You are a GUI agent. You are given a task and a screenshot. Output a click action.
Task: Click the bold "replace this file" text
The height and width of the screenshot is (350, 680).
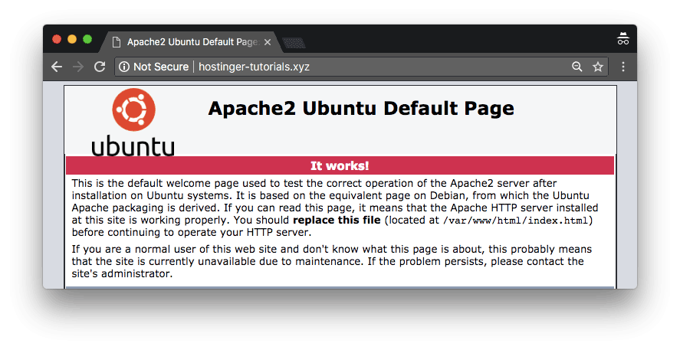pyautogui.click(x=337, y=221)
